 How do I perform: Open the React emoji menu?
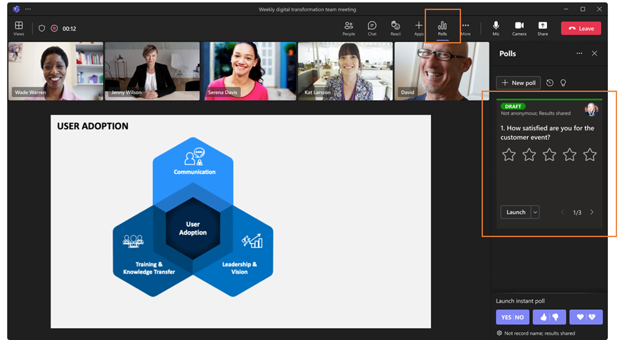(x=395, y=28)
